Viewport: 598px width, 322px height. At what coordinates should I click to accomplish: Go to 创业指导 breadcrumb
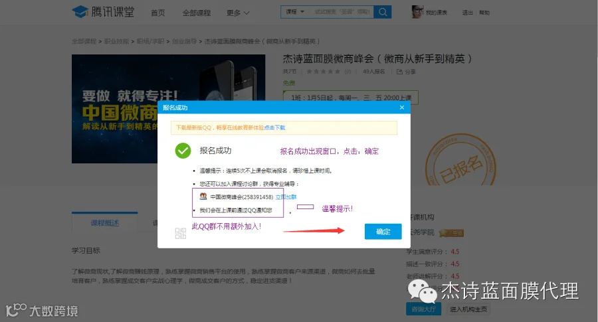pyautogui.click(x=184, y=41)
